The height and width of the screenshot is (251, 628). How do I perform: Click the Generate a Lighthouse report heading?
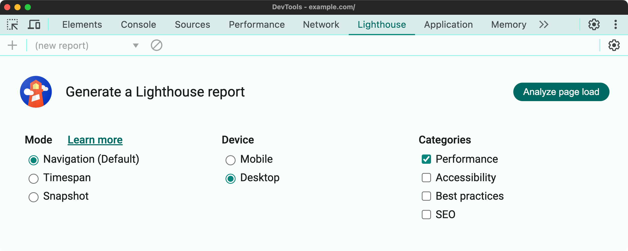pyautogui.click(x=155, y=92)
